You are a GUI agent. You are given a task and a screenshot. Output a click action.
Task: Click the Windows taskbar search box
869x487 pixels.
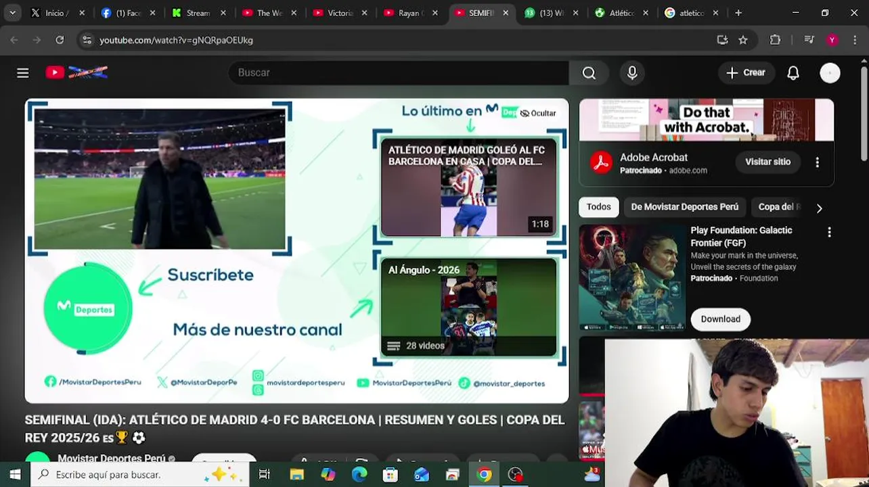139,474
